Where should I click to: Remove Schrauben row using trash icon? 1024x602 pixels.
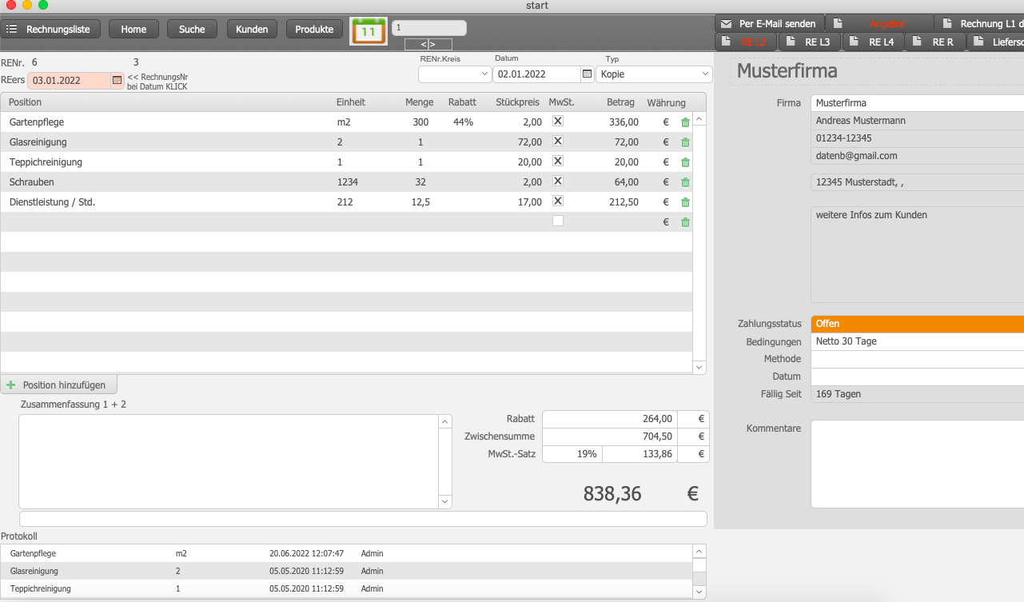coord(685,182)
